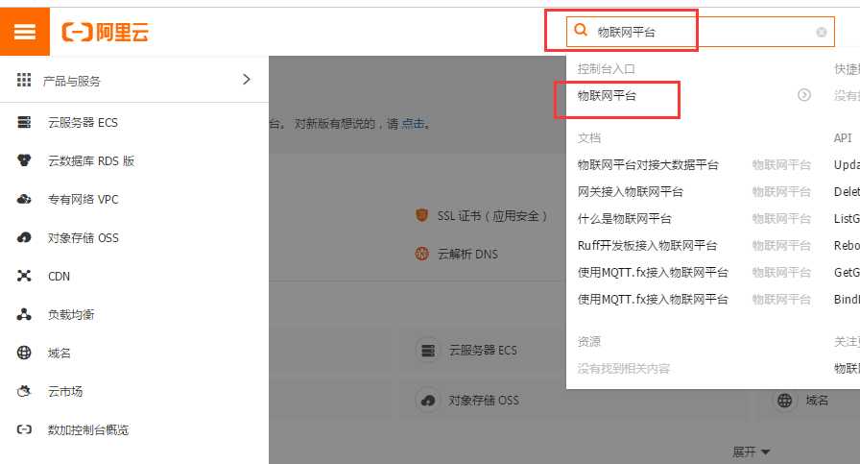The width and height of the screenshot is (860, 464).
Task: Focus the search field containing 物联网平台
Action: point(701,32)
